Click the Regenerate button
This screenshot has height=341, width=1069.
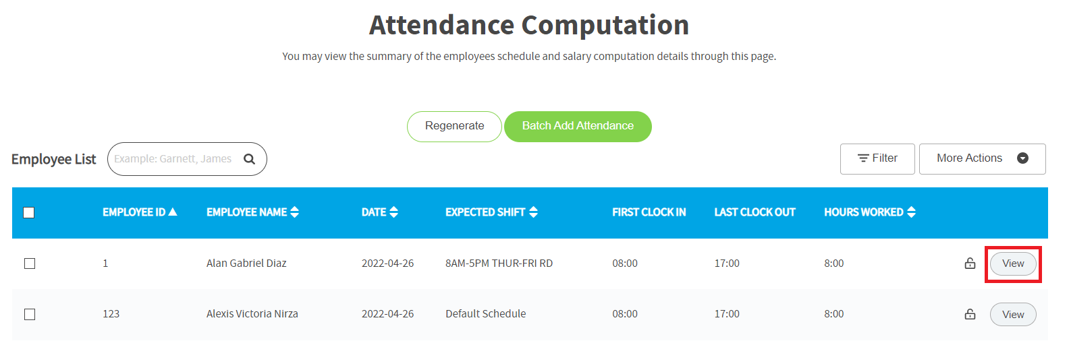[454, 127]
